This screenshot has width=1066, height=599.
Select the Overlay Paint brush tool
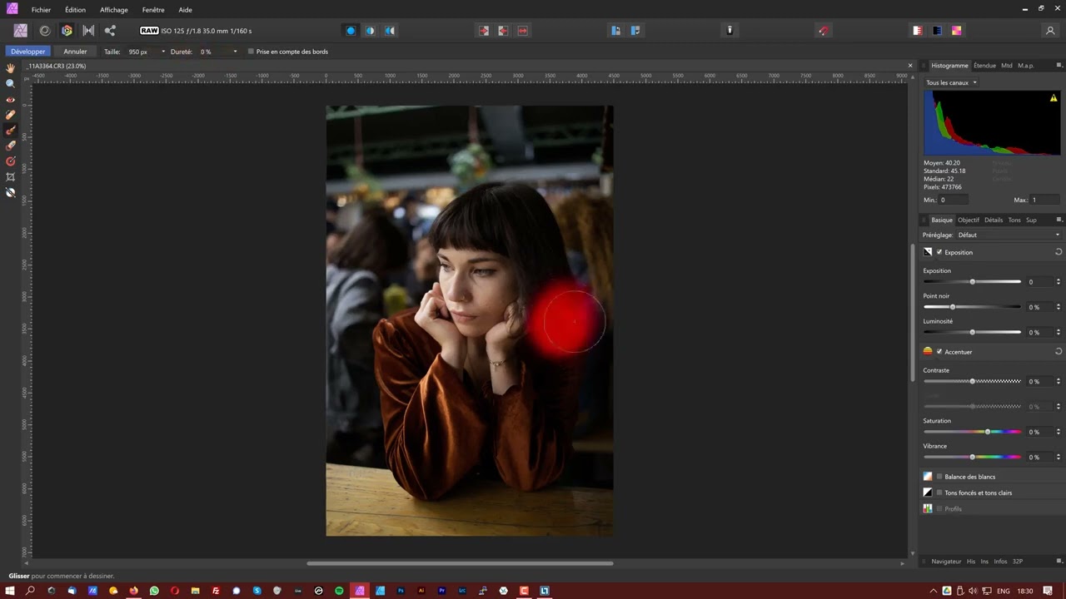pos(10,131)
